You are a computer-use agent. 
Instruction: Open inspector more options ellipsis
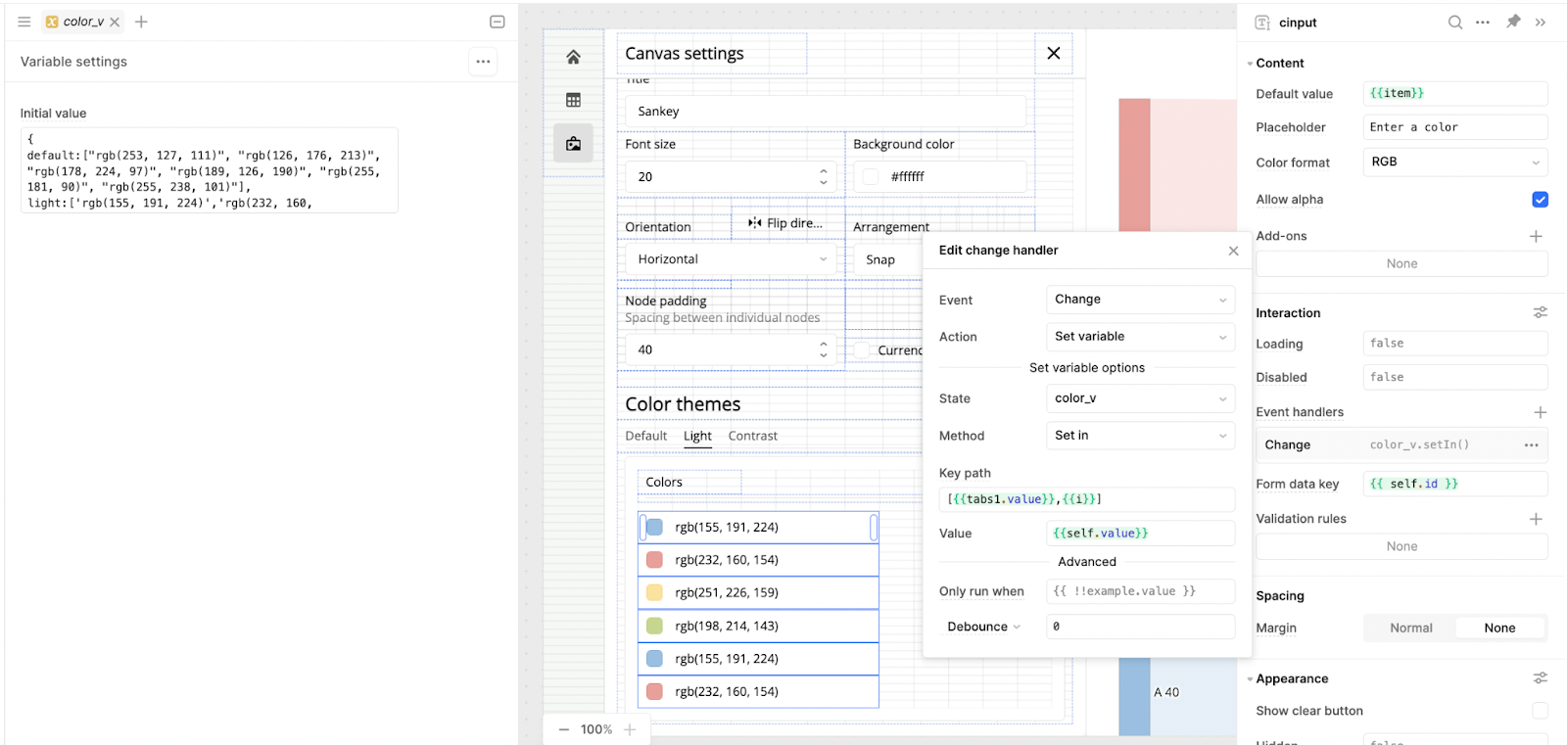pos(1483,22)
